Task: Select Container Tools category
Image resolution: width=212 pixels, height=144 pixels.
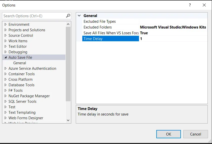Action: point(22,74)
